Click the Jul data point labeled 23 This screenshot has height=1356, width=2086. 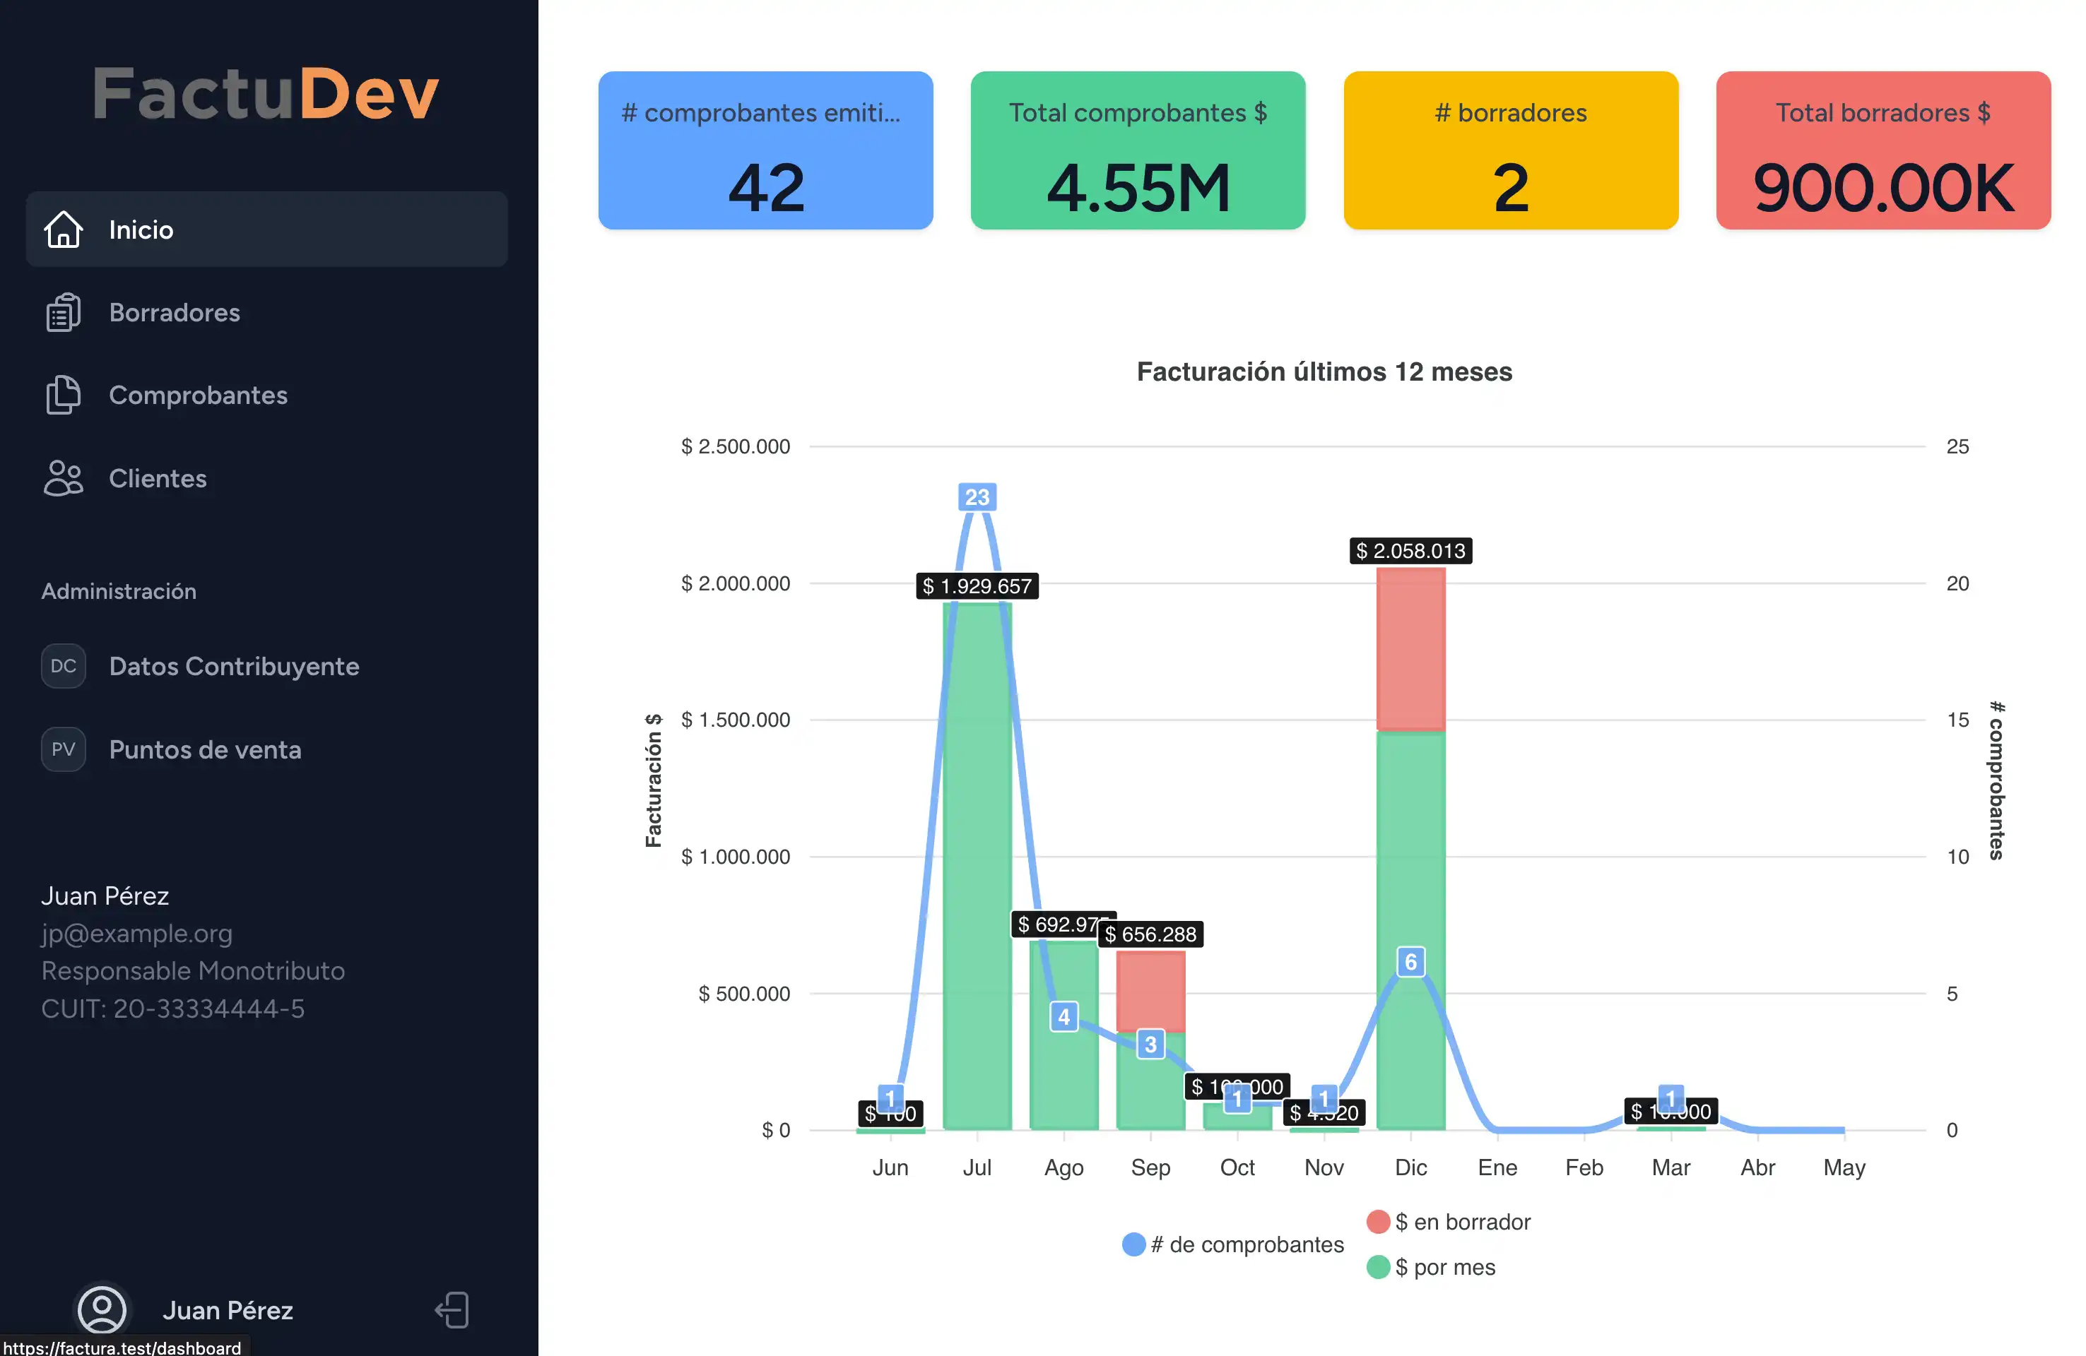[977, 497]
